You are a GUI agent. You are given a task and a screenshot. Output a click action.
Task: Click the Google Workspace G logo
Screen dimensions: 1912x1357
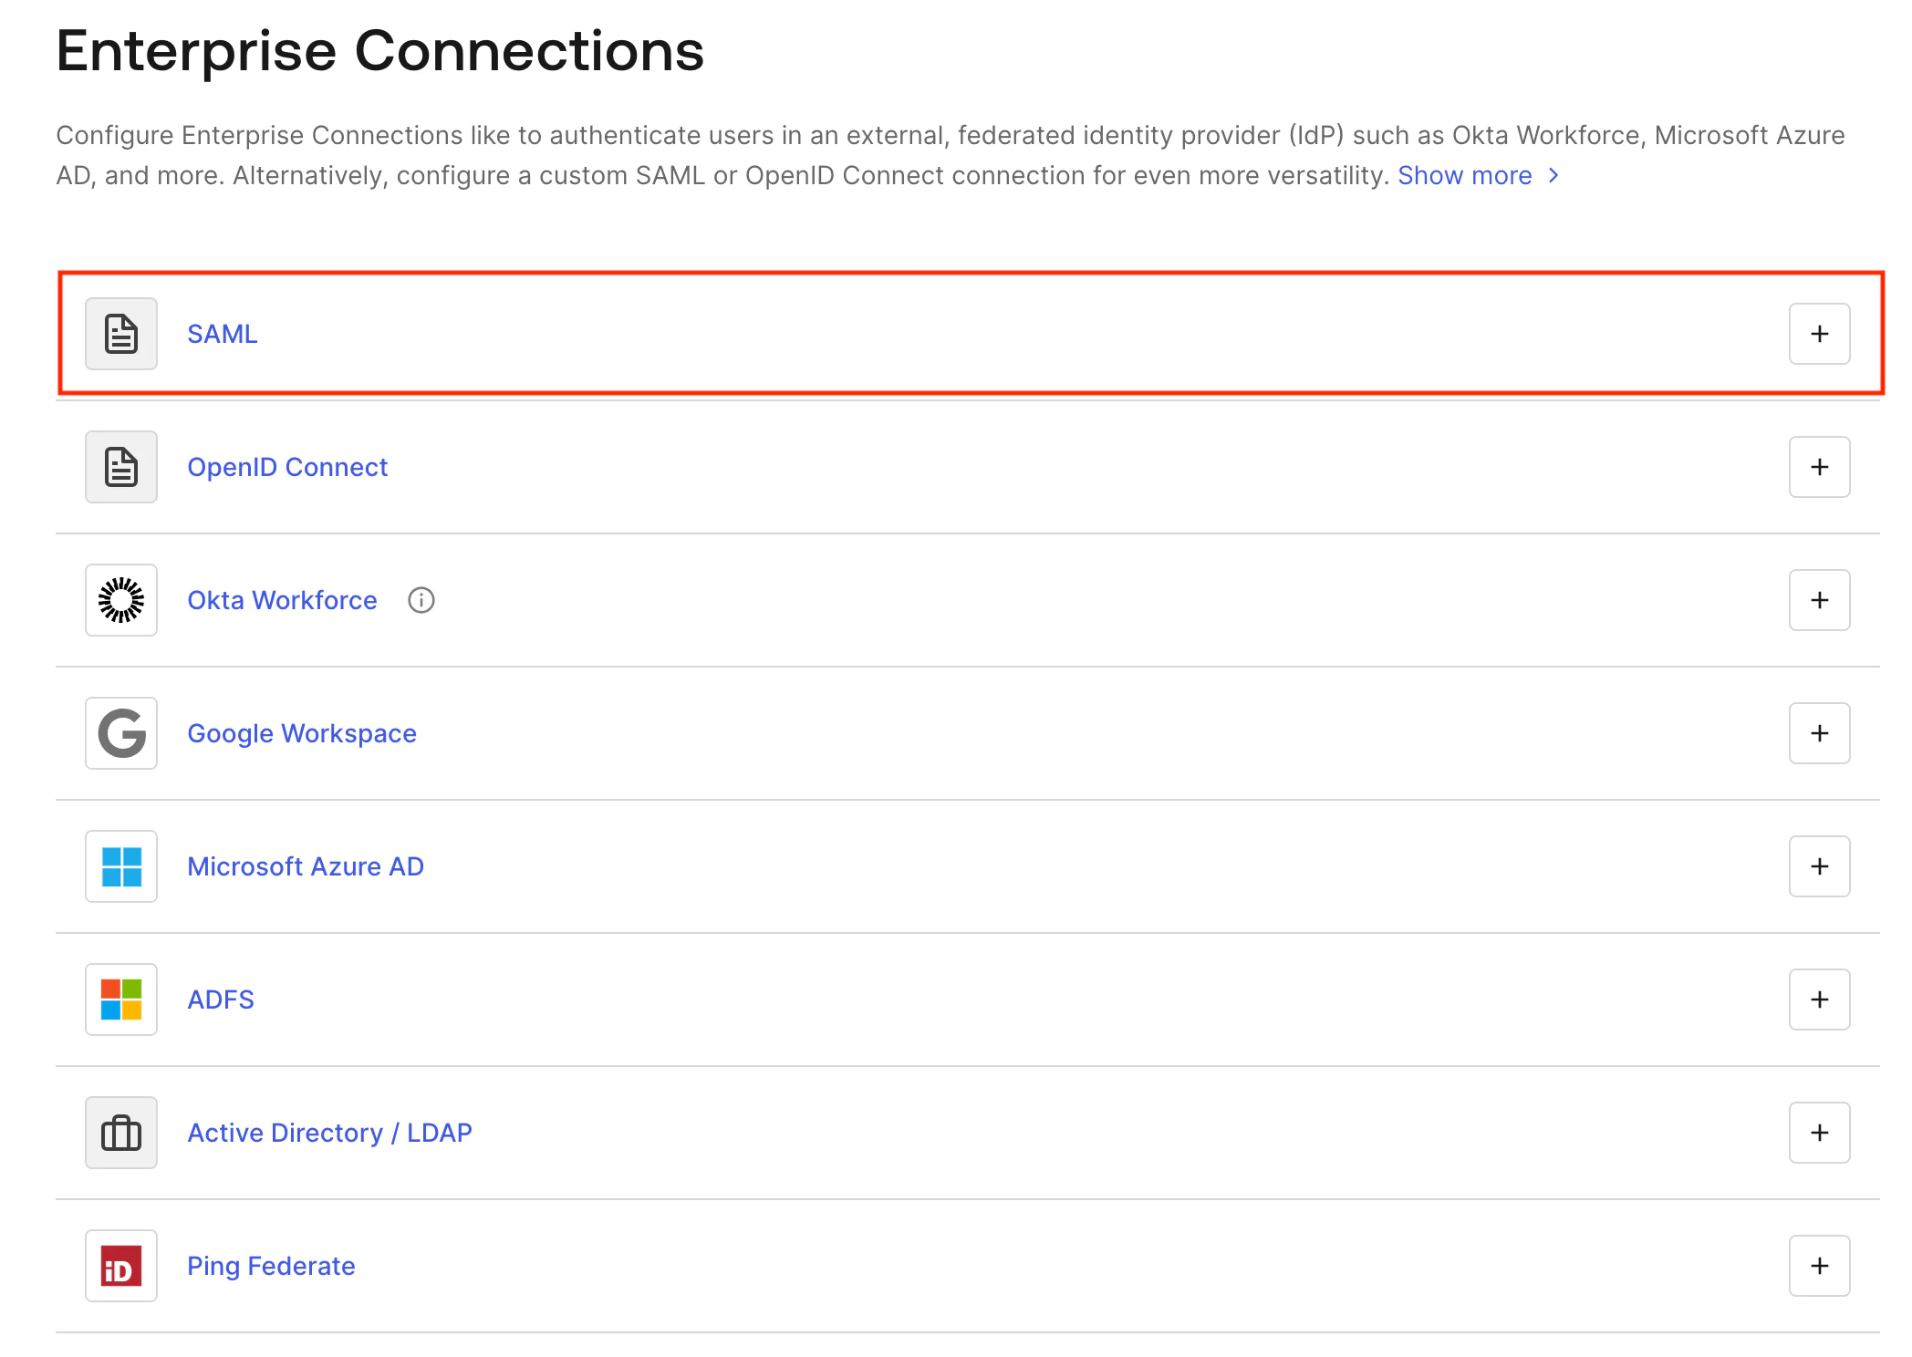coord(121,733)
